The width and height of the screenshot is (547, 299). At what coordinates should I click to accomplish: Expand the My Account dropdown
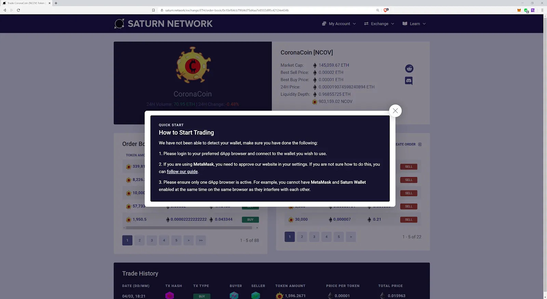(339, 24)
